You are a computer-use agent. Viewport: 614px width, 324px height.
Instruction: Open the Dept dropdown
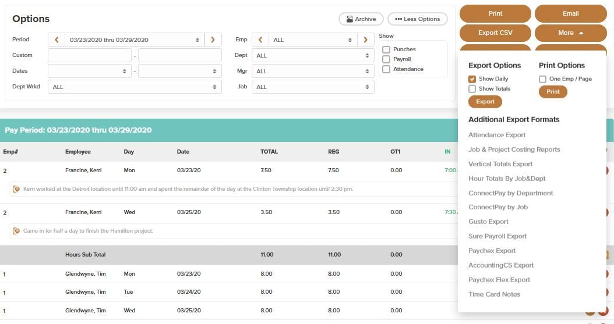click(x=312, y=55)
